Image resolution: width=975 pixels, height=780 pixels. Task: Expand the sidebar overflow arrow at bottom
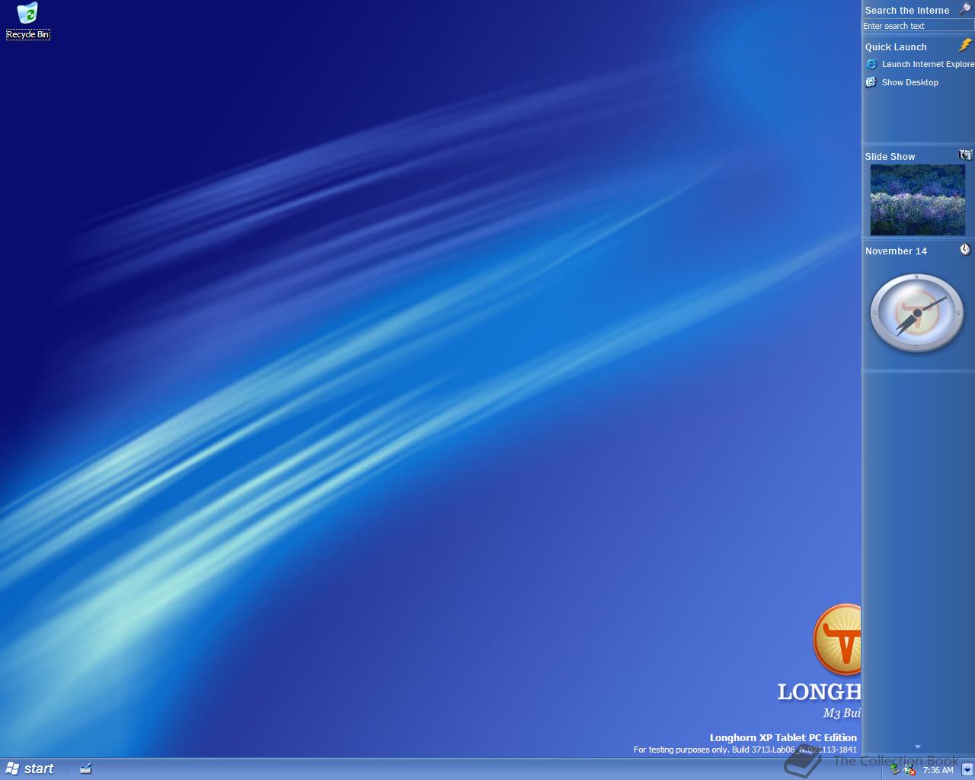tap(918, 747)
